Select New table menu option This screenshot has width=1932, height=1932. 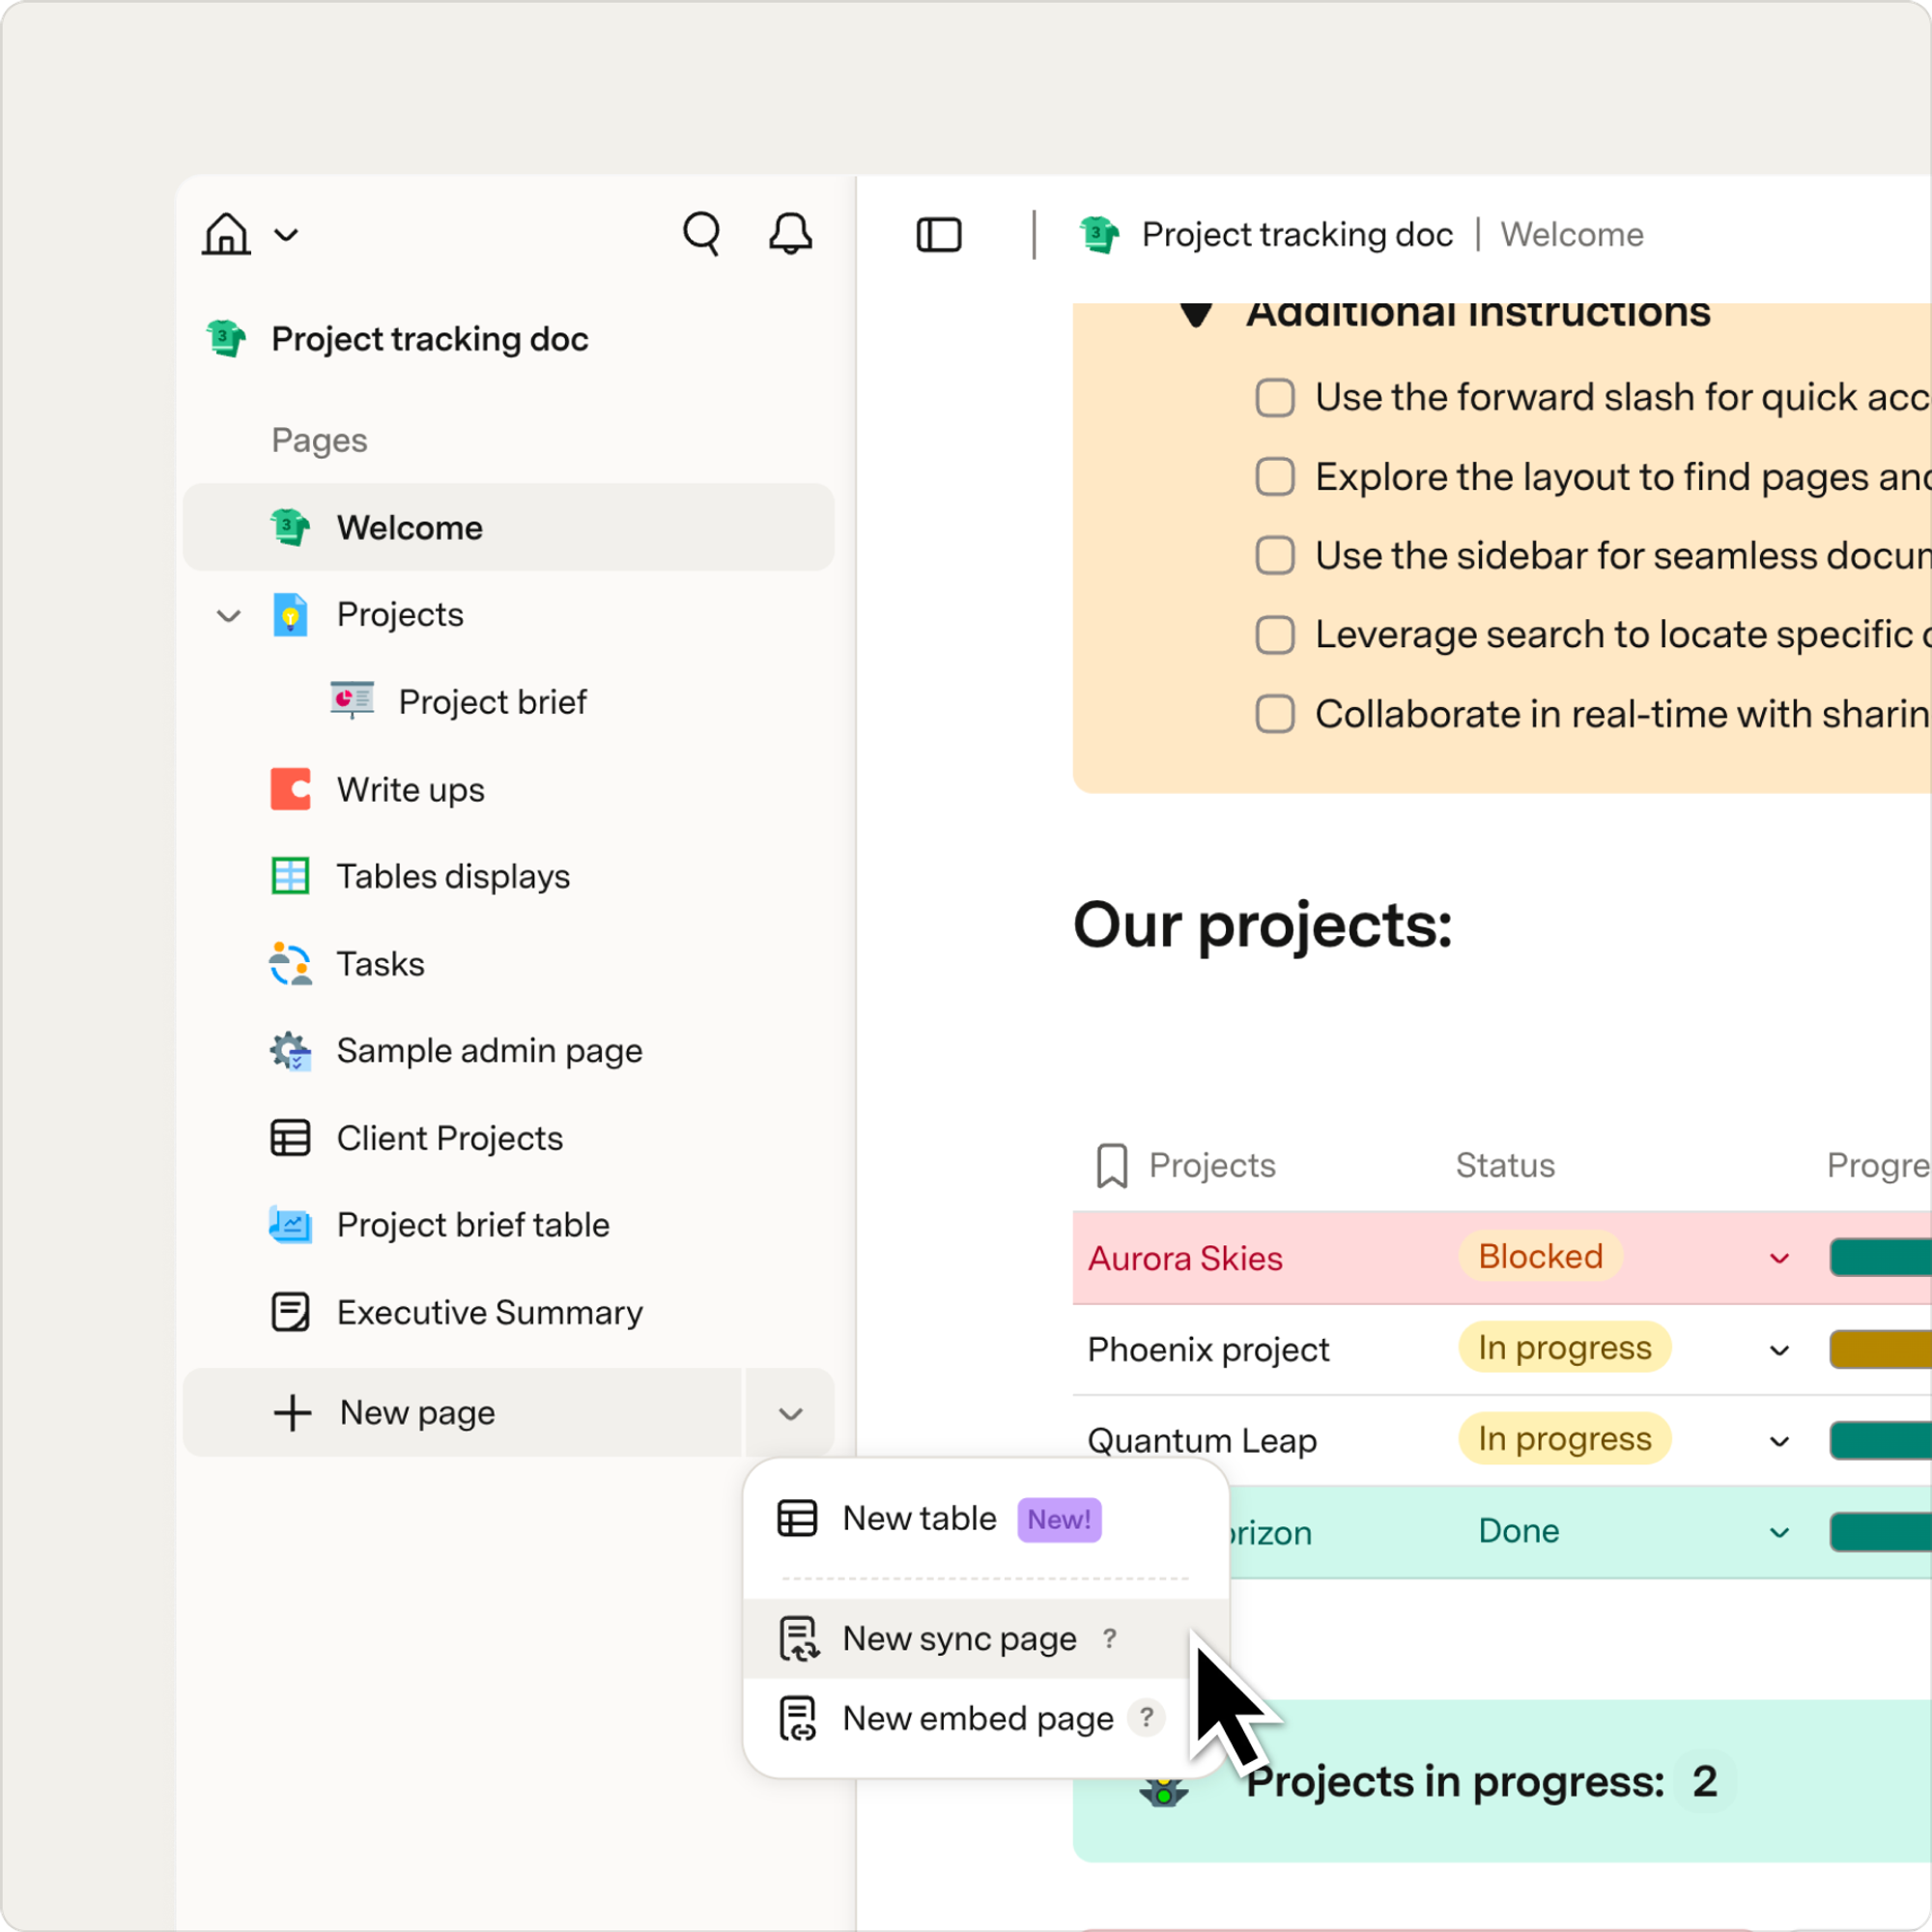point(986,1519)
